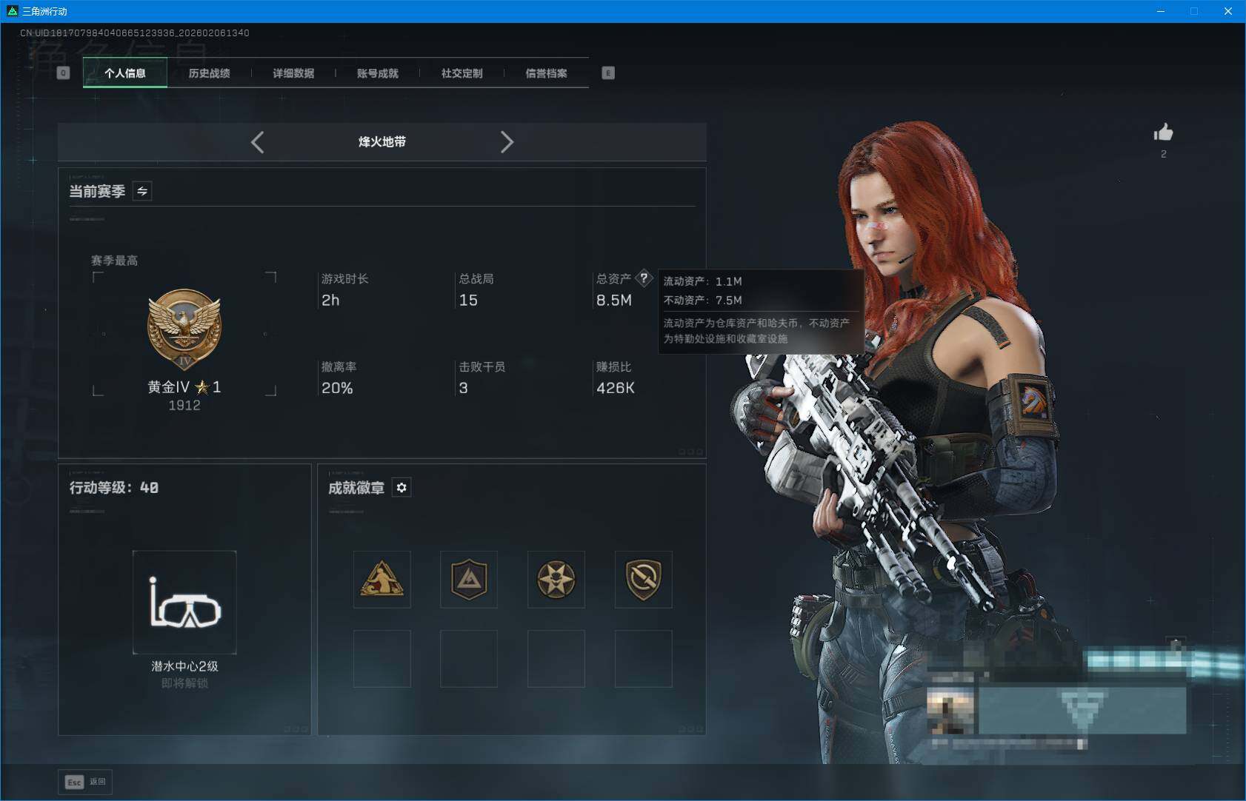Switch to previous game mode with left arrow
This screenshot has width=1246, height=801.
coord(258,142)
